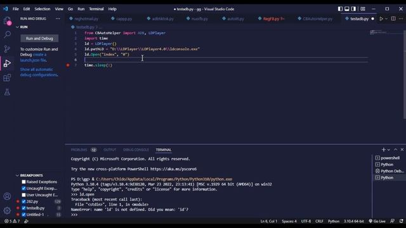
Task: Open the Testing flask view
Action: coord(7,92)
